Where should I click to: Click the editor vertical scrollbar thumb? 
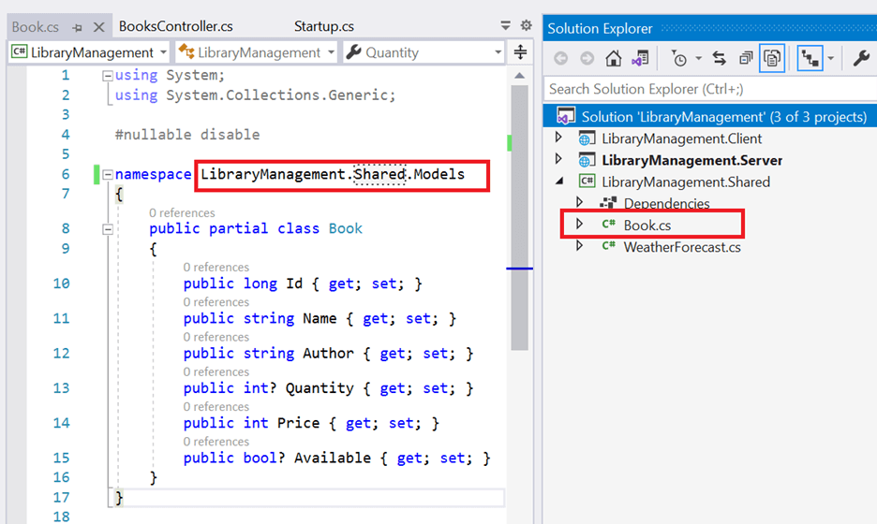[x=519, y=215]
